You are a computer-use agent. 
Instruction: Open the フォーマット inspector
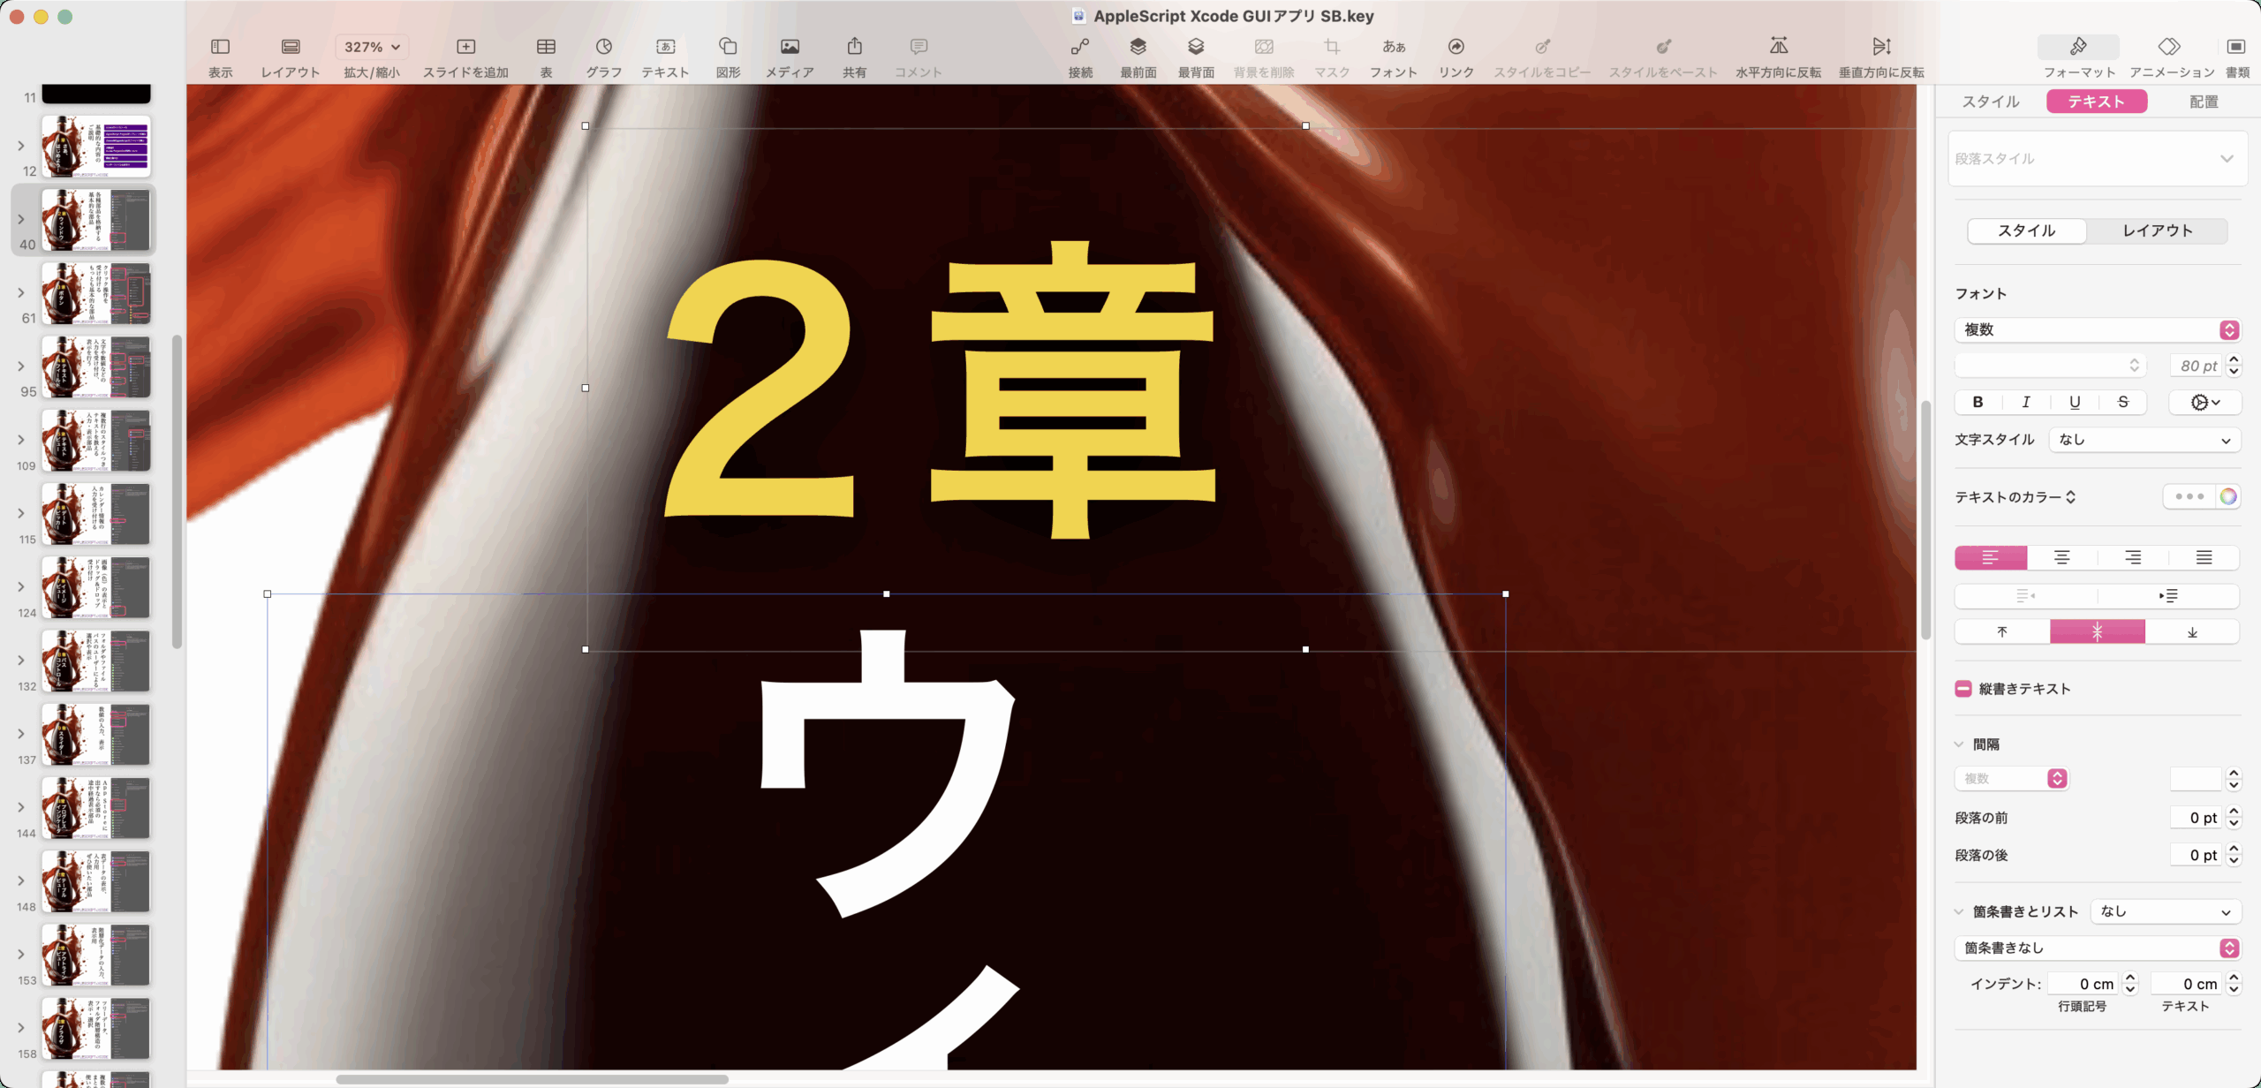coord(2078,47)
